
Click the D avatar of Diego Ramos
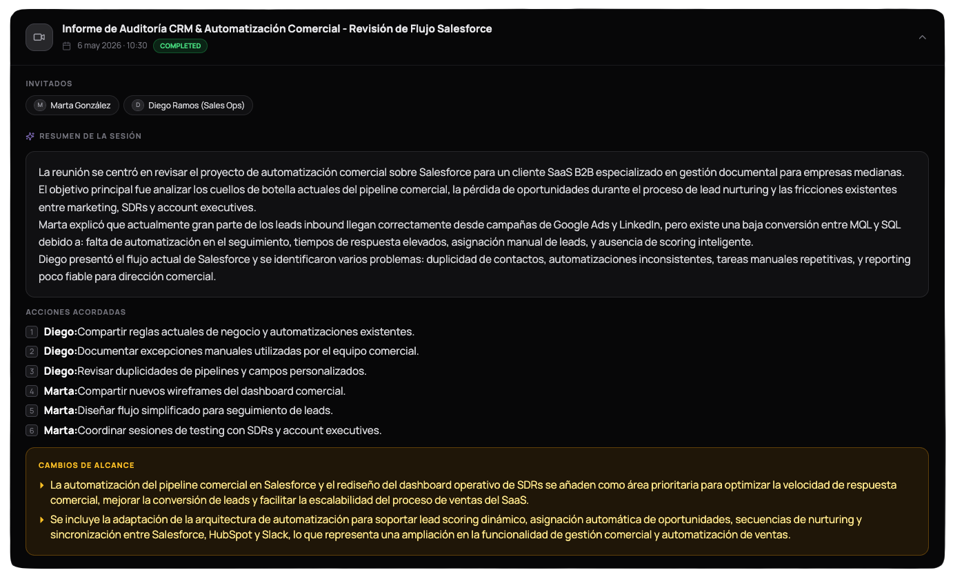click(138, 106)
